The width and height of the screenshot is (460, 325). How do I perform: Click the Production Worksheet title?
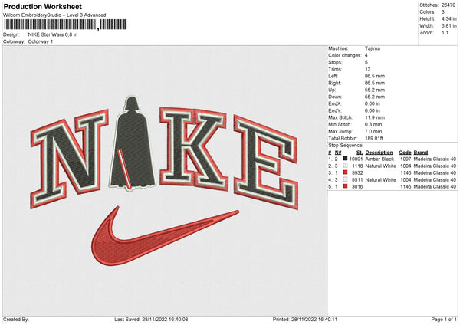[x=42, y=6]
